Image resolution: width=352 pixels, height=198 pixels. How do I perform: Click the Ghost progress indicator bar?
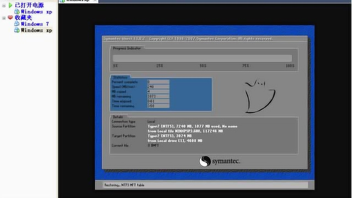tap(202, 58)
